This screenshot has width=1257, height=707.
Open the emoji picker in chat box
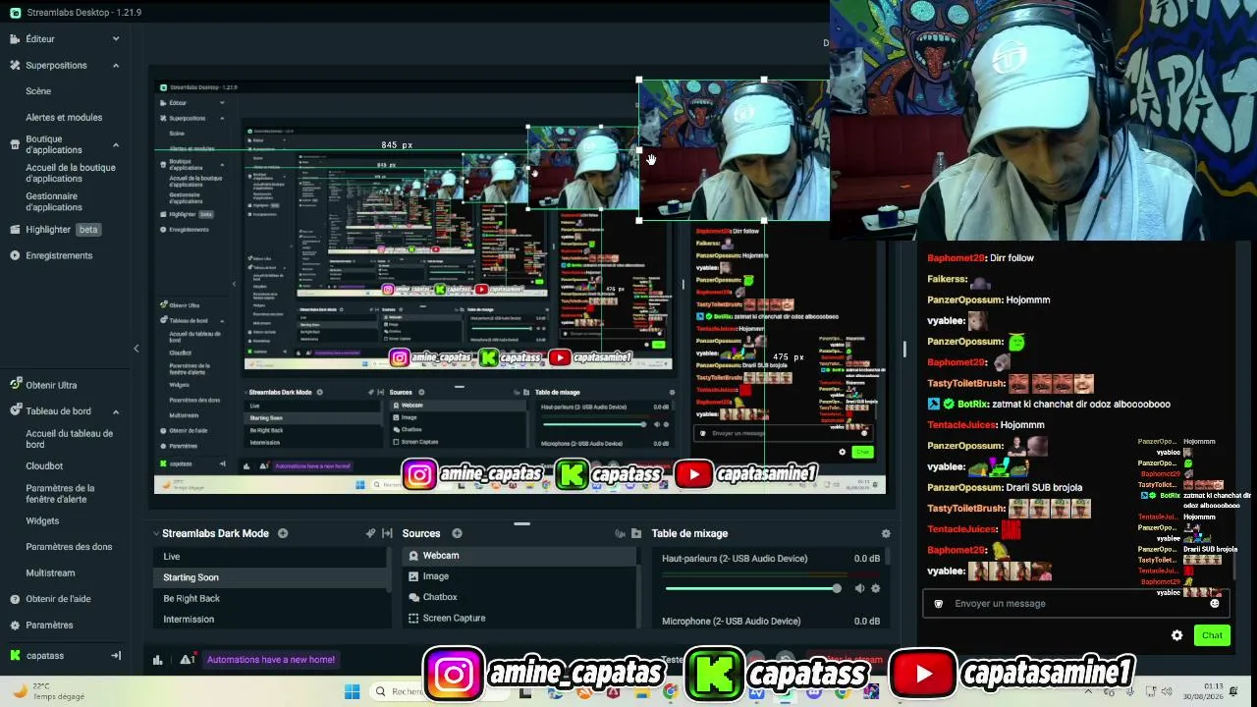[x=1215, y=603]
